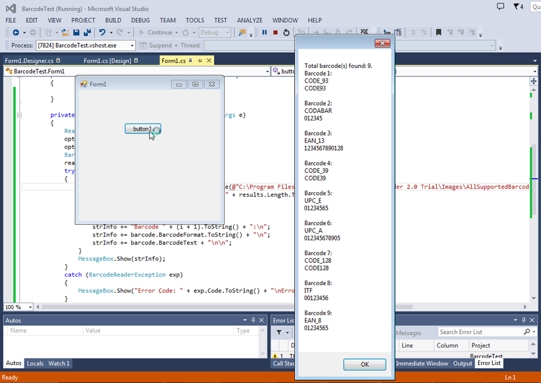Click the Find in Files icon
Image resolution: width=541 pixels, height=383 pixels.
[242, 32]
